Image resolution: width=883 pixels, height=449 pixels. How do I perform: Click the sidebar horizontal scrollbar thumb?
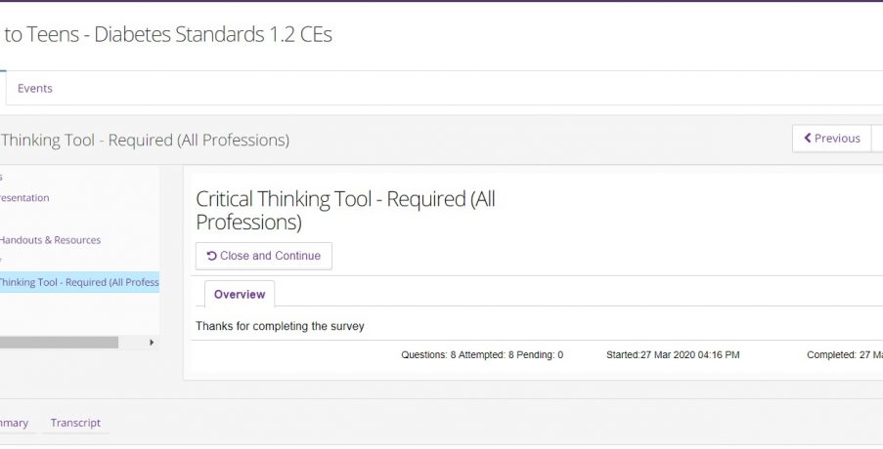click(x=59, y=343)
